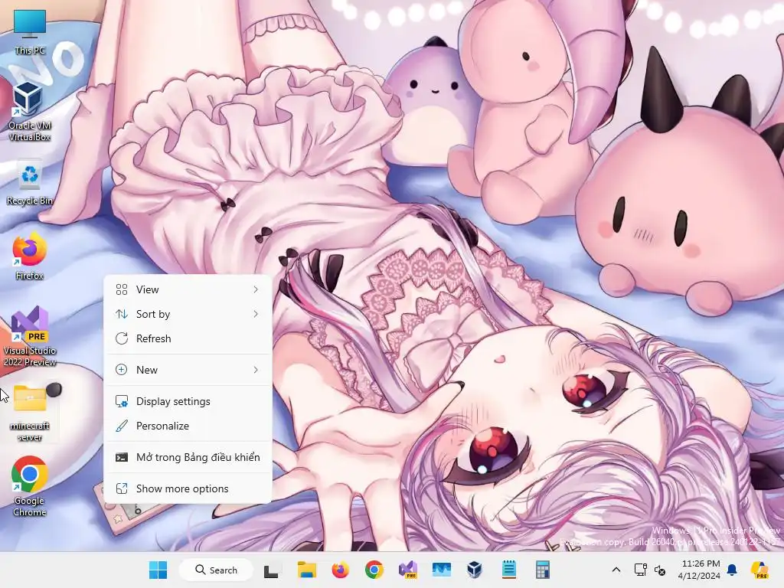This screenshot has width=784, height=588.
Task: Open the clock showing 11:26 PM
Action: click(x=700, y=570)
